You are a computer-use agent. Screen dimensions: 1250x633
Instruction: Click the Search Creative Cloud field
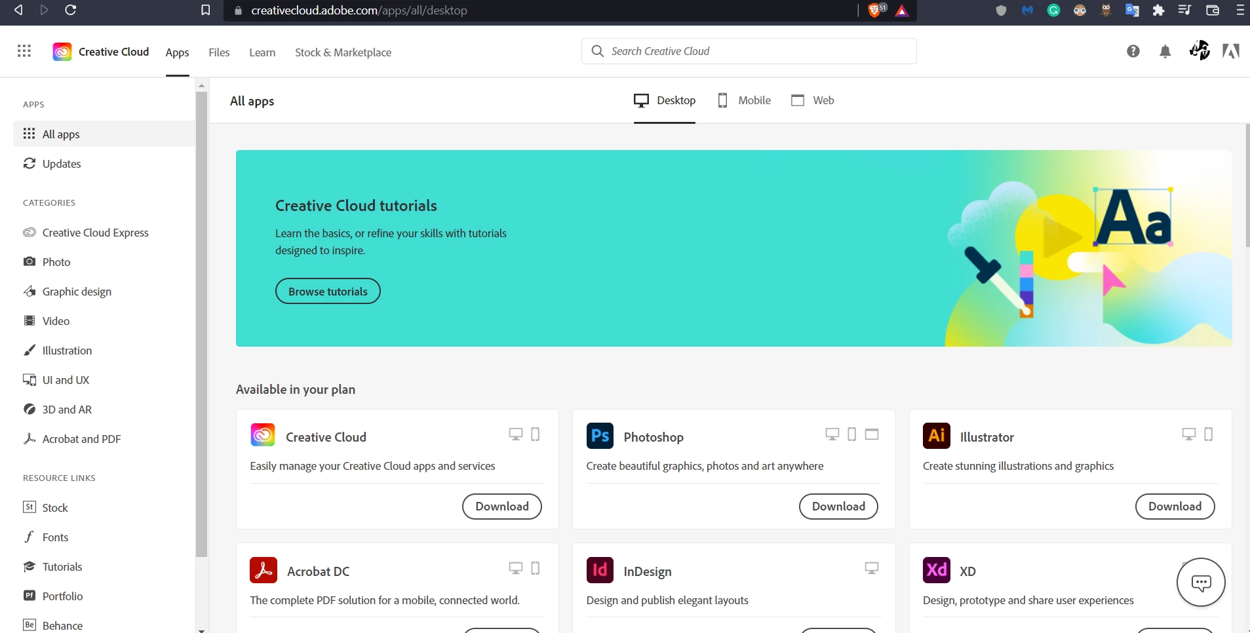point(749,51)
